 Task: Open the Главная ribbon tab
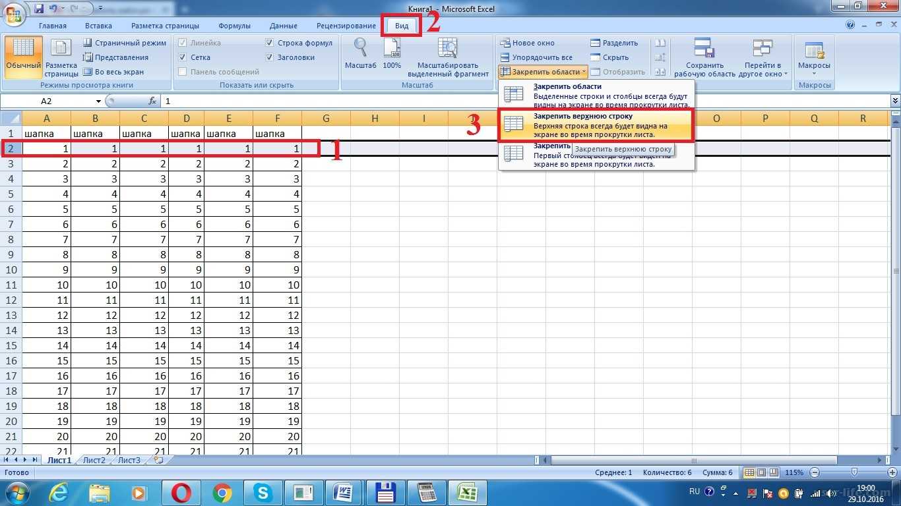click(53, 26)
